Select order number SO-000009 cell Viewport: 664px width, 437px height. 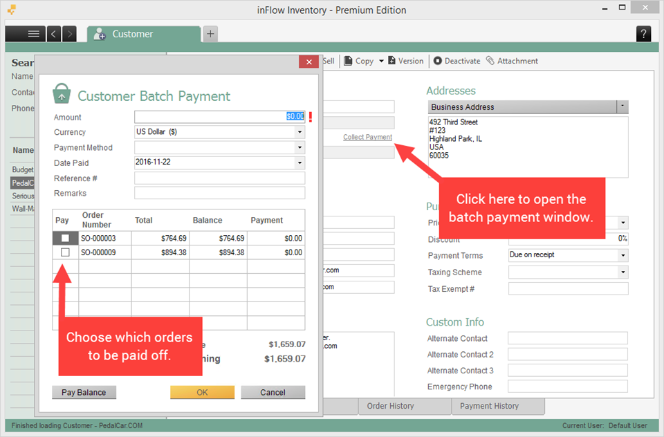105,252
